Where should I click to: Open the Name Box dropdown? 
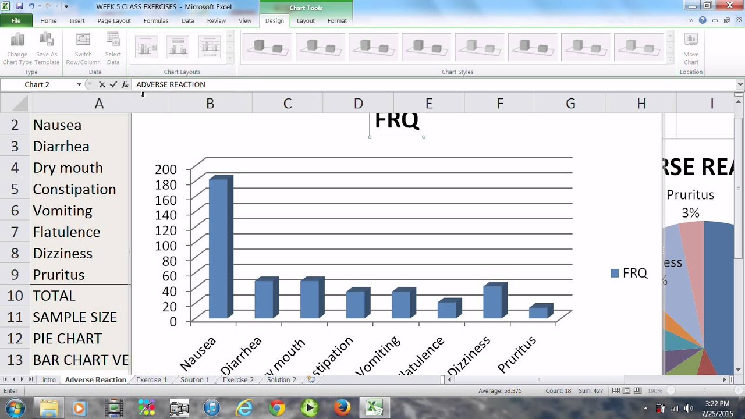point(79,84)
